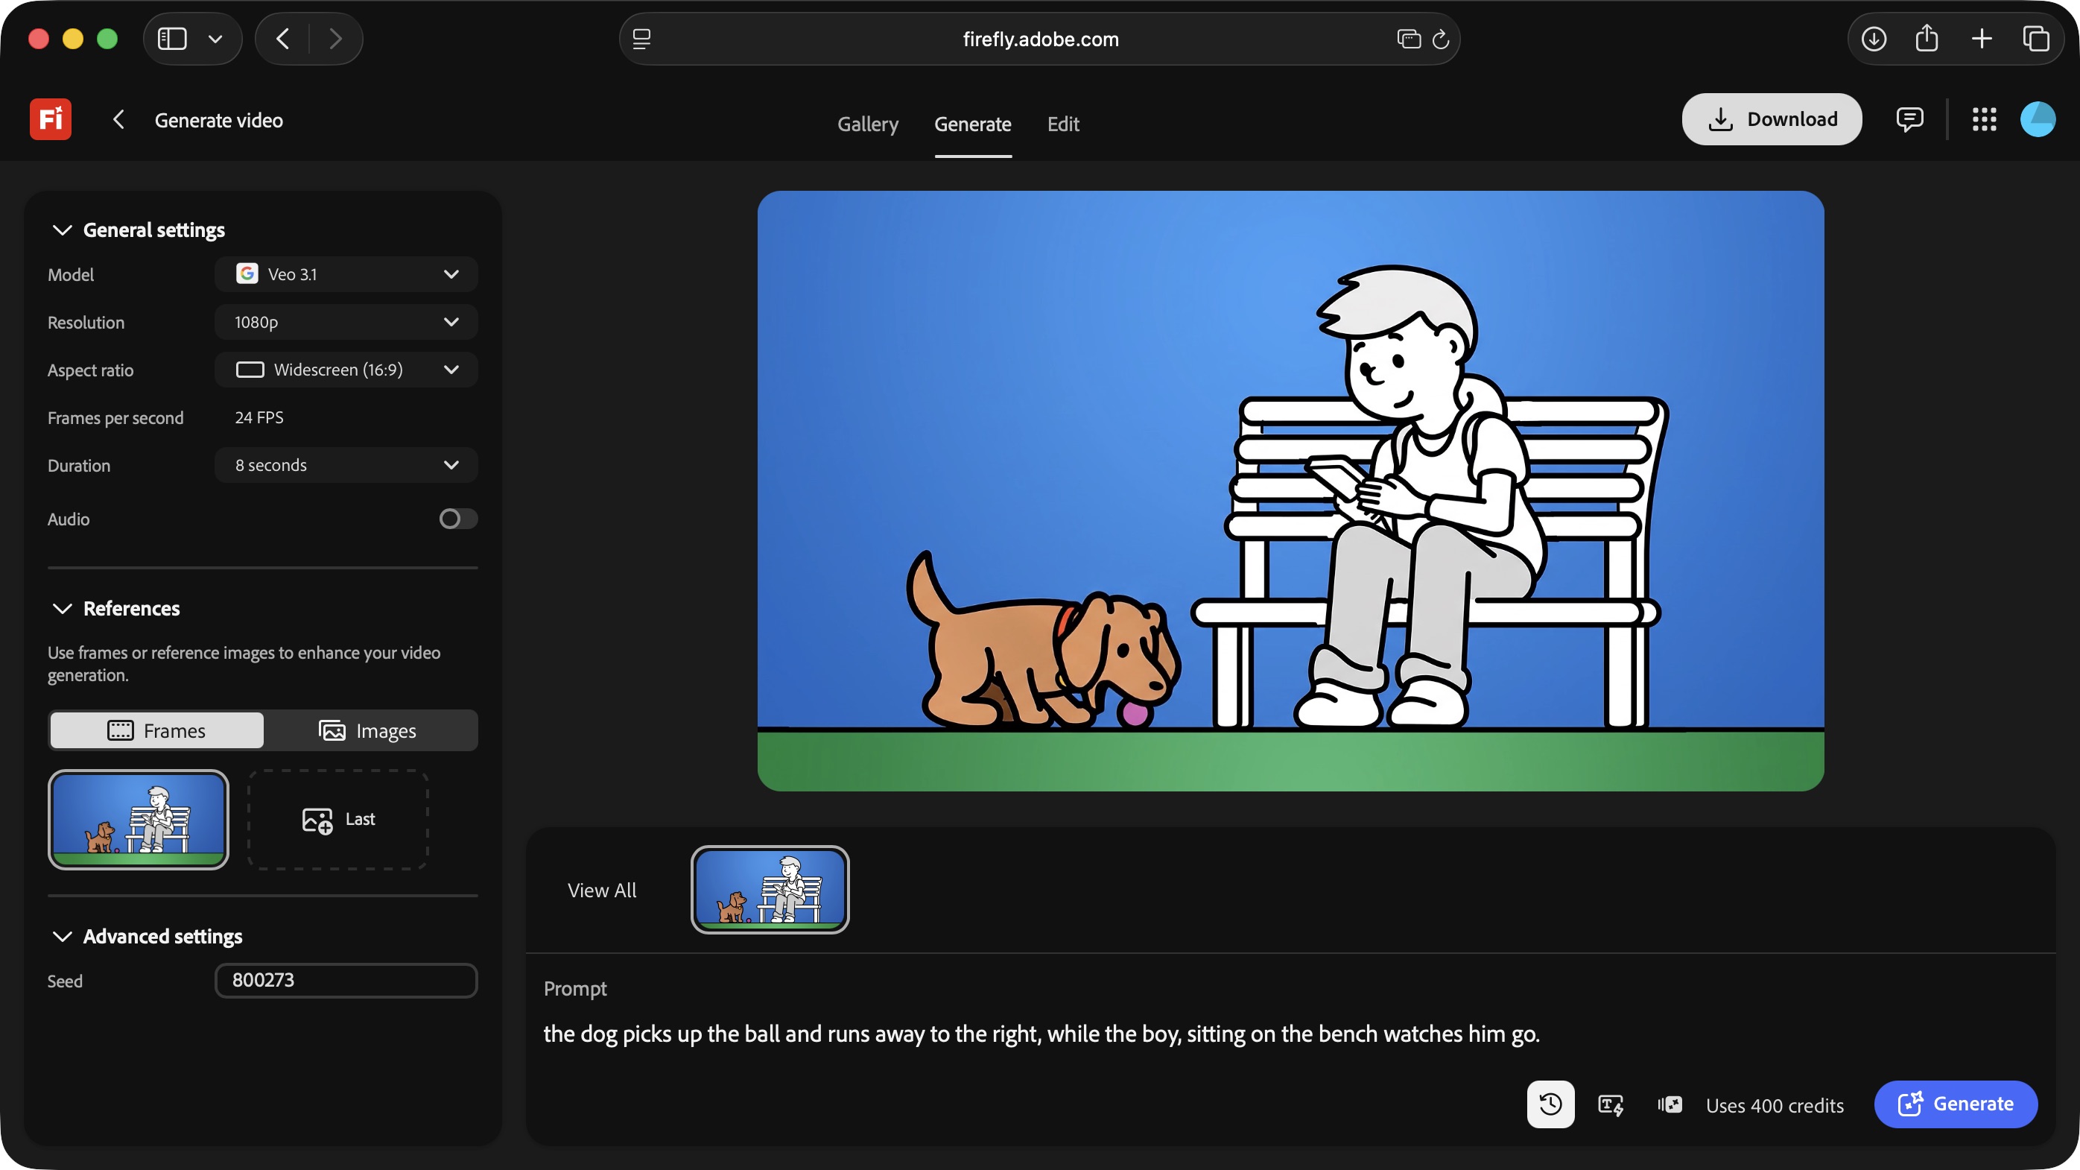Image resolution: width=2080 pixels, height=1170 pixels.
Task: Select the first frame reference thumbnail
Action: click(x=138, y=819)
